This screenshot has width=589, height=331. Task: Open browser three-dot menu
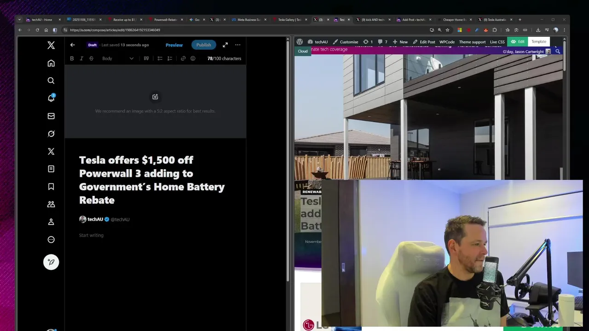(564, 30)
